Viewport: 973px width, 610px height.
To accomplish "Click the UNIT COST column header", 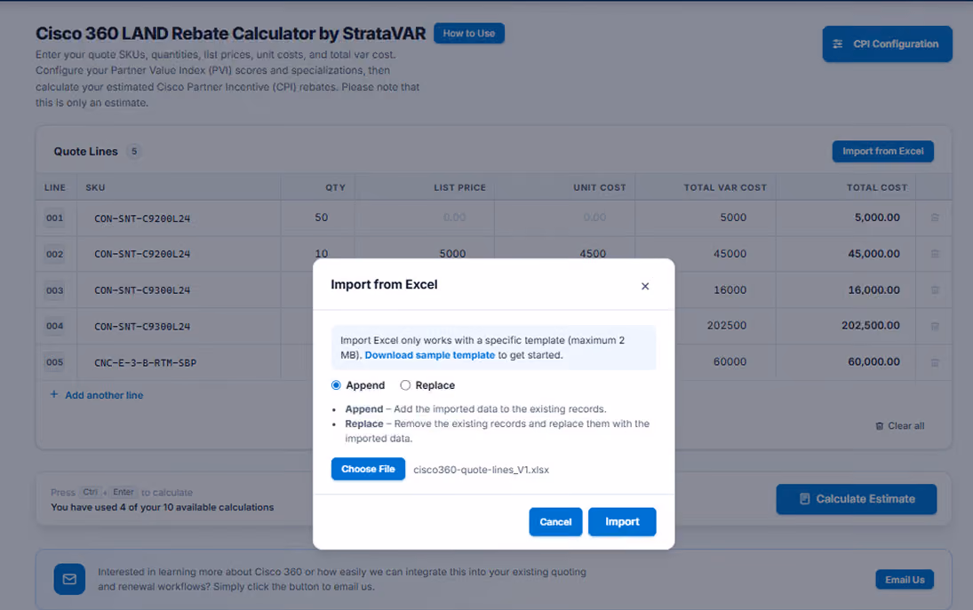I will [600, 187].
